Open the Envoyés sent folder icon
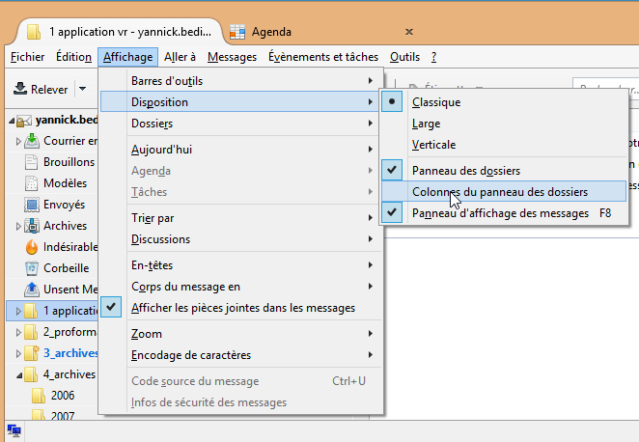 pos(31,205)
